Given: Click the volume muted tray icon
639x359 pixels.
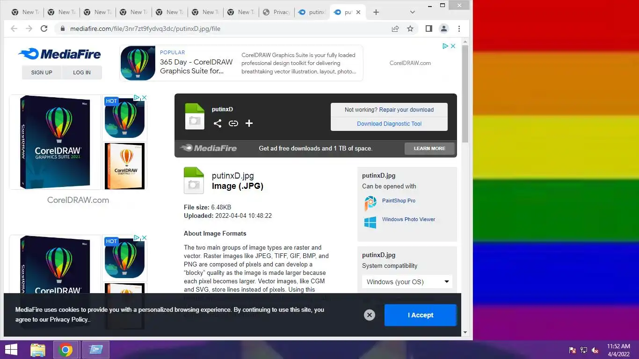Looking at the screenshot, I should pos(595,350).
